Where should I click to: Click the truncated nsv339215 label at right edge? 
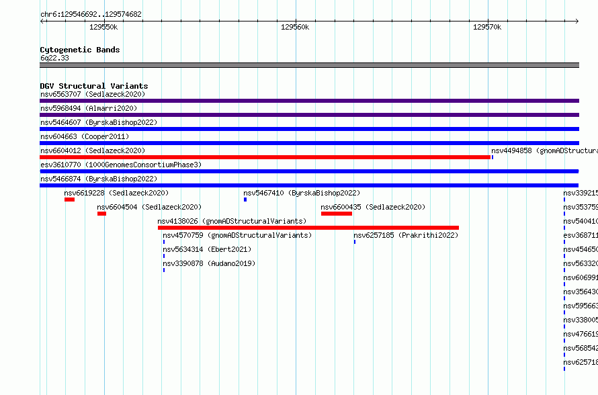[581, 193]
